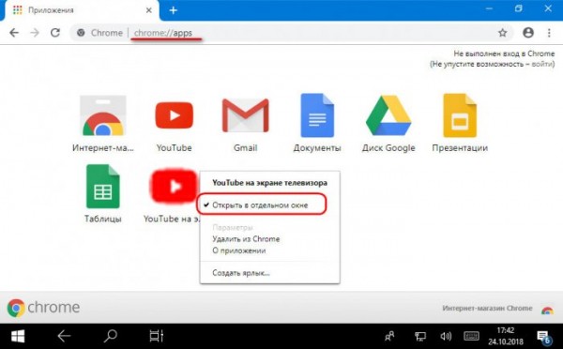Image resolution: width=563 pixels, height=349 pixels.
Task: Click the chrome logo in footer
Action: tap(43, 308)
